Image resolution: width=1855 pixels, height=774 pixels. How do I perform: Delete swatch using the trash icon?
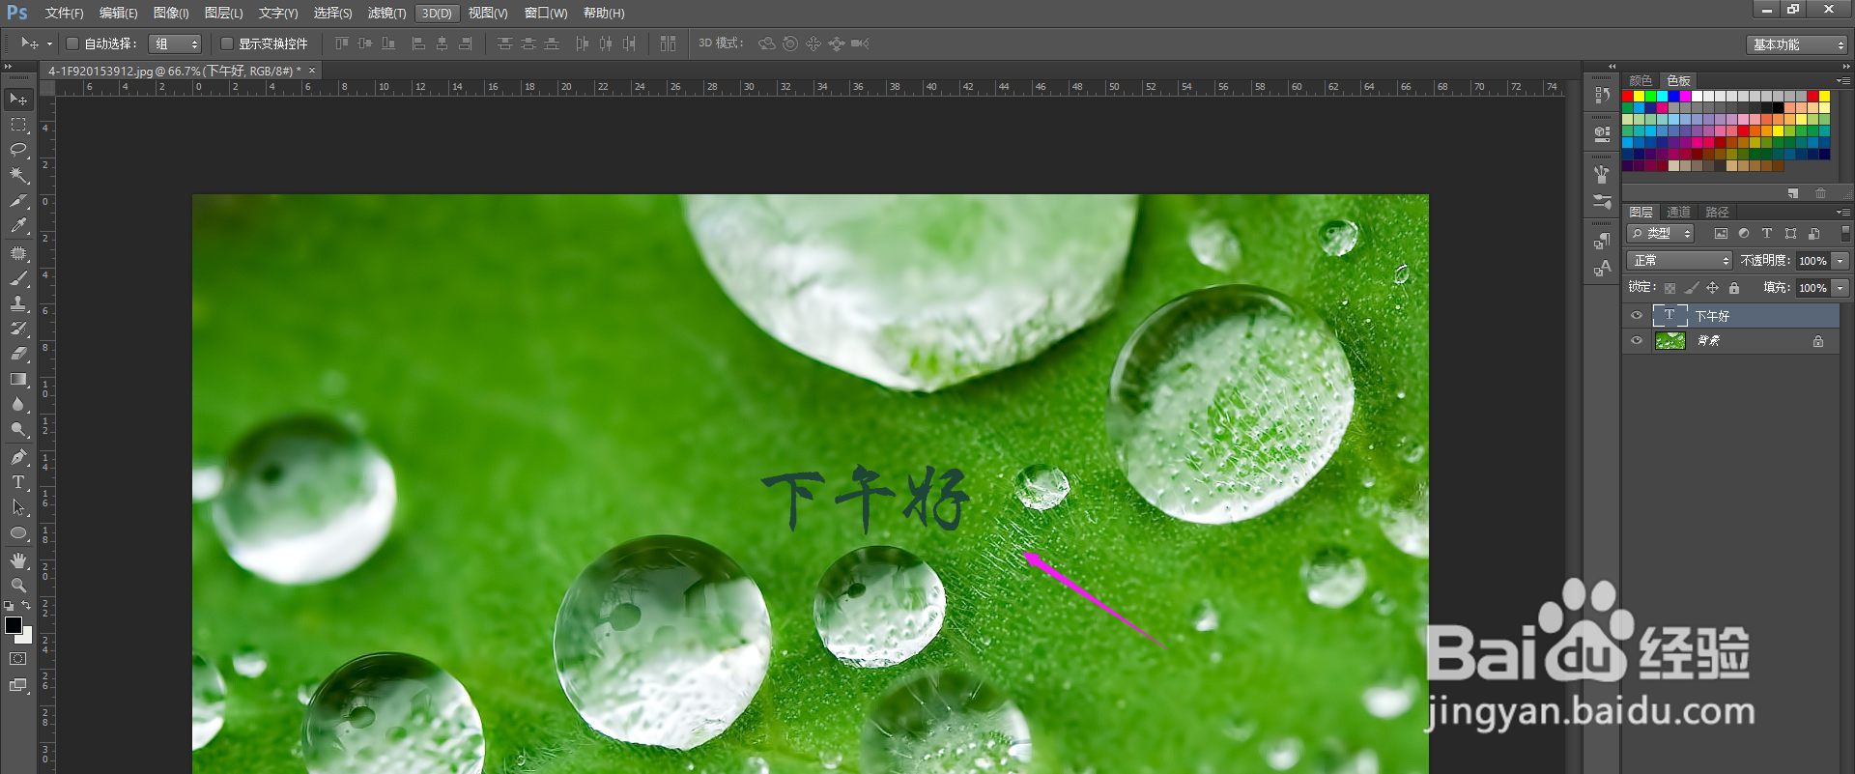1820,193
